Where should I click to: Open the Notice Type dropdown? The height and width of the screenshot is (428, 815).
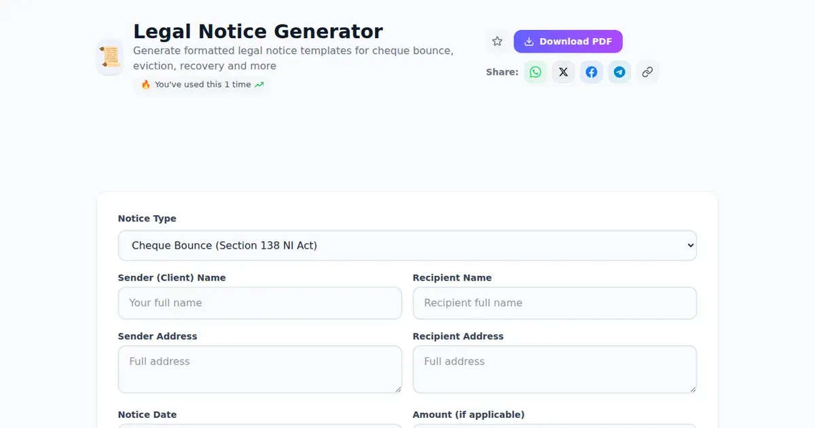coord(407,245)
